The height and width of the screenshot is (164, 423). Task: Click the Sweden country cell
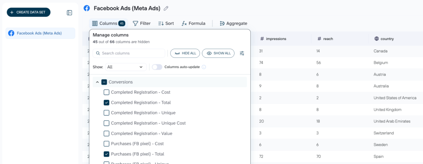click(380, 145)
